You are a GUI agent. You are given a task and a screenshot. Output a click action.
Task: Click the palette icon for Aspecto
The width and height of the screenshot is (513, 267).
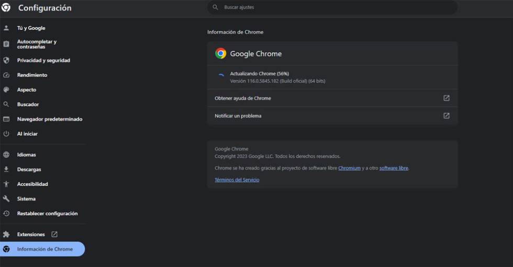click(6, 89)
